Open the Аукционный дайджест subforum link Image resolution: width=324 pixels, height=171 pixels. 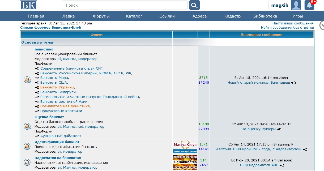[x=61, y=136]
